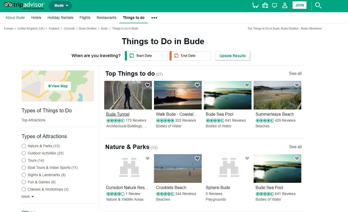
Task: Open 173 Reviews for Bude Tunnel
Action: pos(136,120)
